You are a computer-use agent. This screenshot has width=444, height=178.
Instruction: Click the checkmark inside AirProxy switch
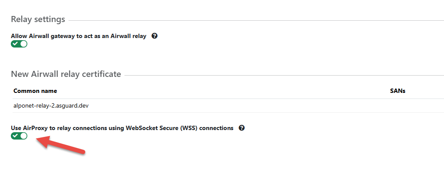pyautogui.click(x=15, y=136)
